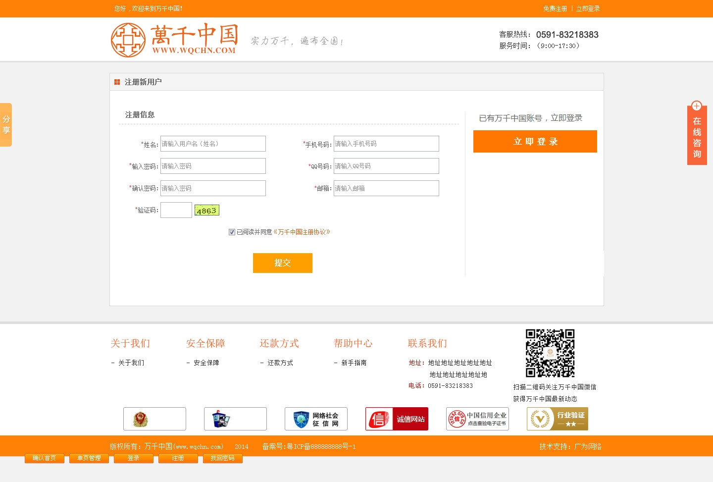Click the - 还款方式 footer sub-link
Screen dimensions: 713x482
tap(277, 363)
